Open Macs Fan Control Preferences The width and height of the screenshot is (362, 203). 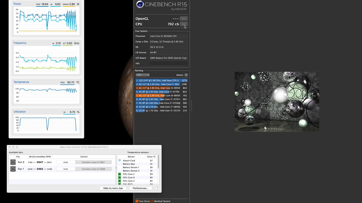141,188
